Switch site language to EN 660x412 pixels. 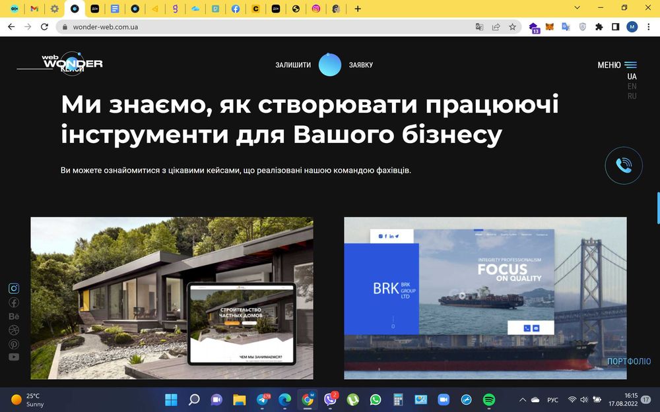(632, 86)
